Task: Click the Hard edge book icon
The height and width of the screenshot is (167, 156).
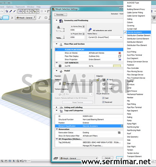Action: tap(104, 80)
